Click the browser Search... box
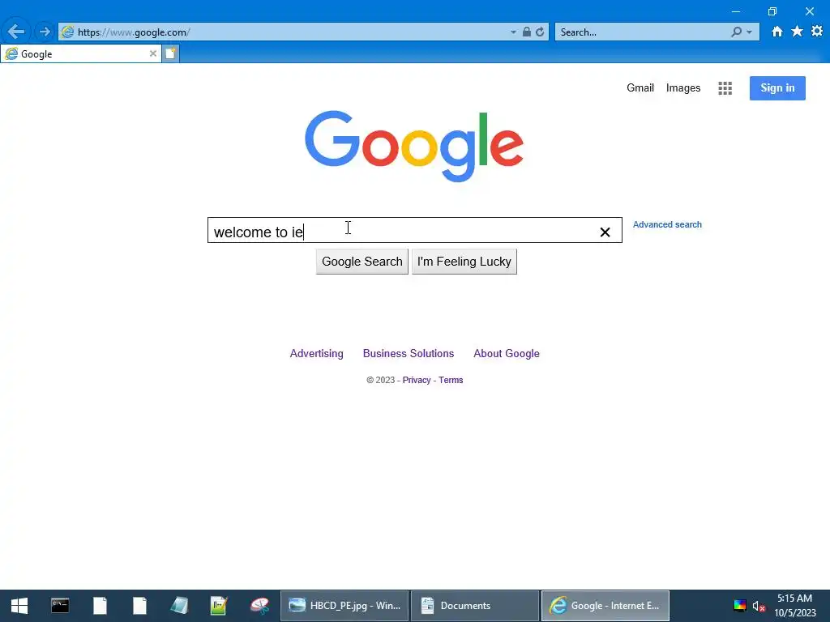830x622 pixels. 640,32
